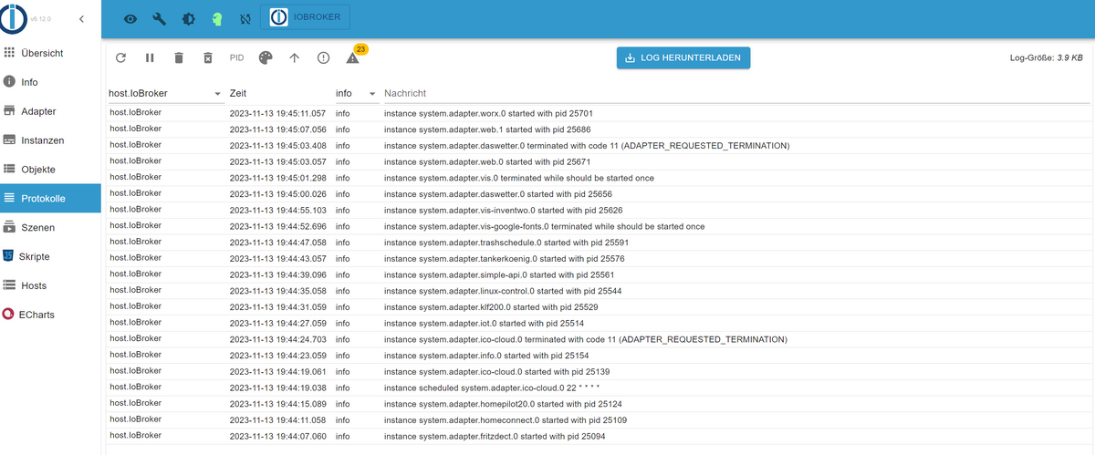
Task: Click iot.0 started pid 25514 message
Action: (484, 323)
